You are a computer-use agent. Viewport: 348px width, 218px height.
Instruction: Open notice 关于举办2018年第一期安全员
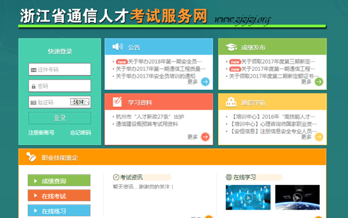click(165, 61)
